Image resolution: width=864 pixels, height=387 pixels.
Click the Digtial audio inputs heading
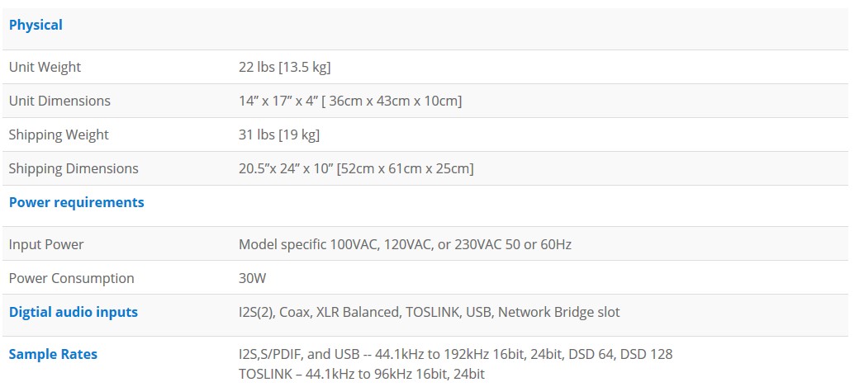click(x=74, y=312)
